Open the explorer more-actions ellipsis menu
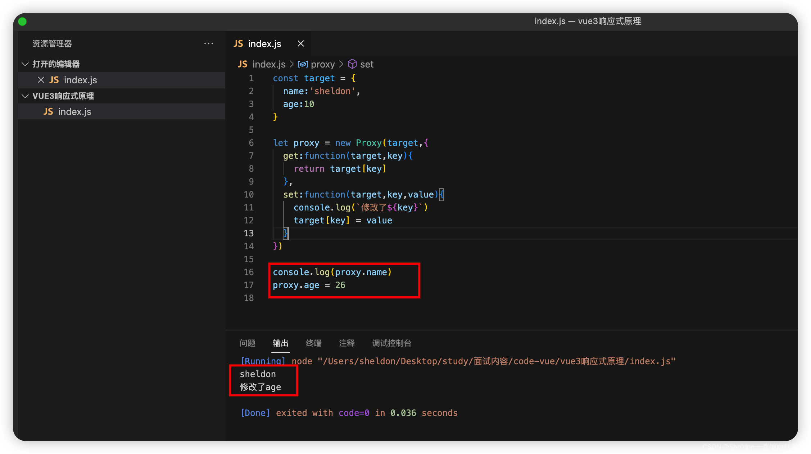 (209, 43)
